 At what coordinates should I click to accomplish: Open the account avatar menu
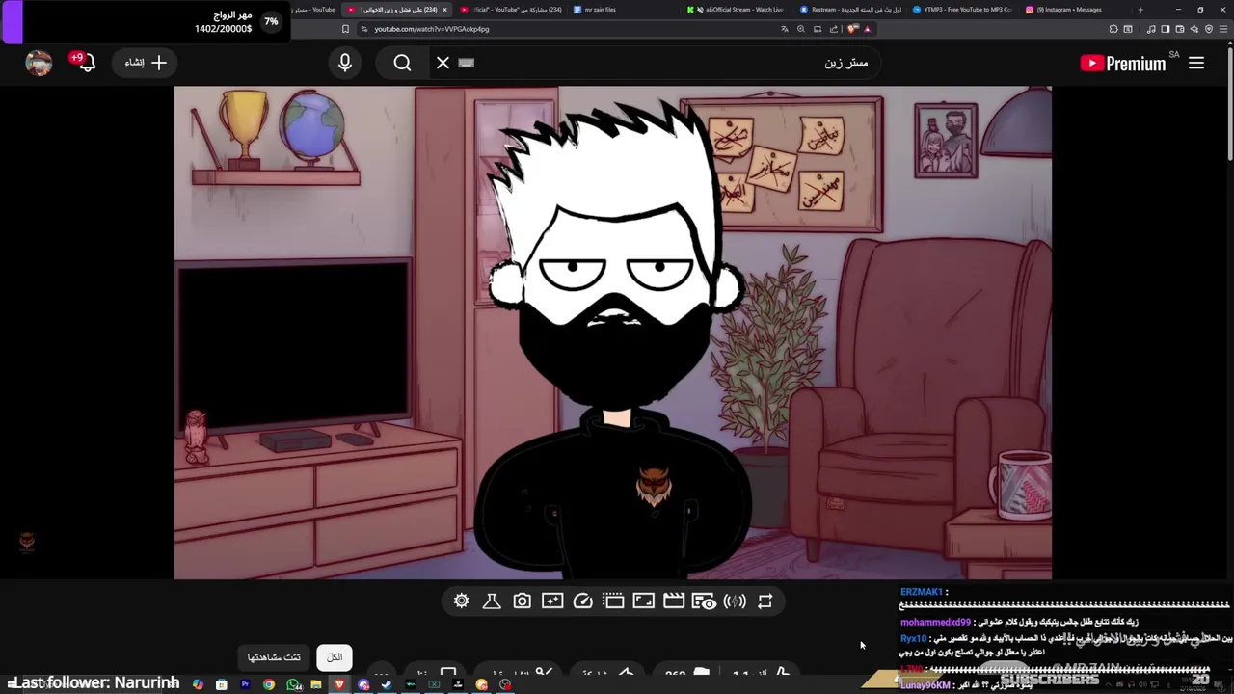pos(39,63)
